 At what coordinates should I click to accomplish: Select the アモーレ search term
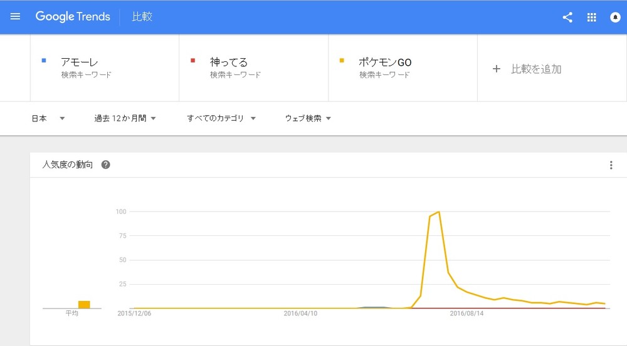click(x=80, y=62)
